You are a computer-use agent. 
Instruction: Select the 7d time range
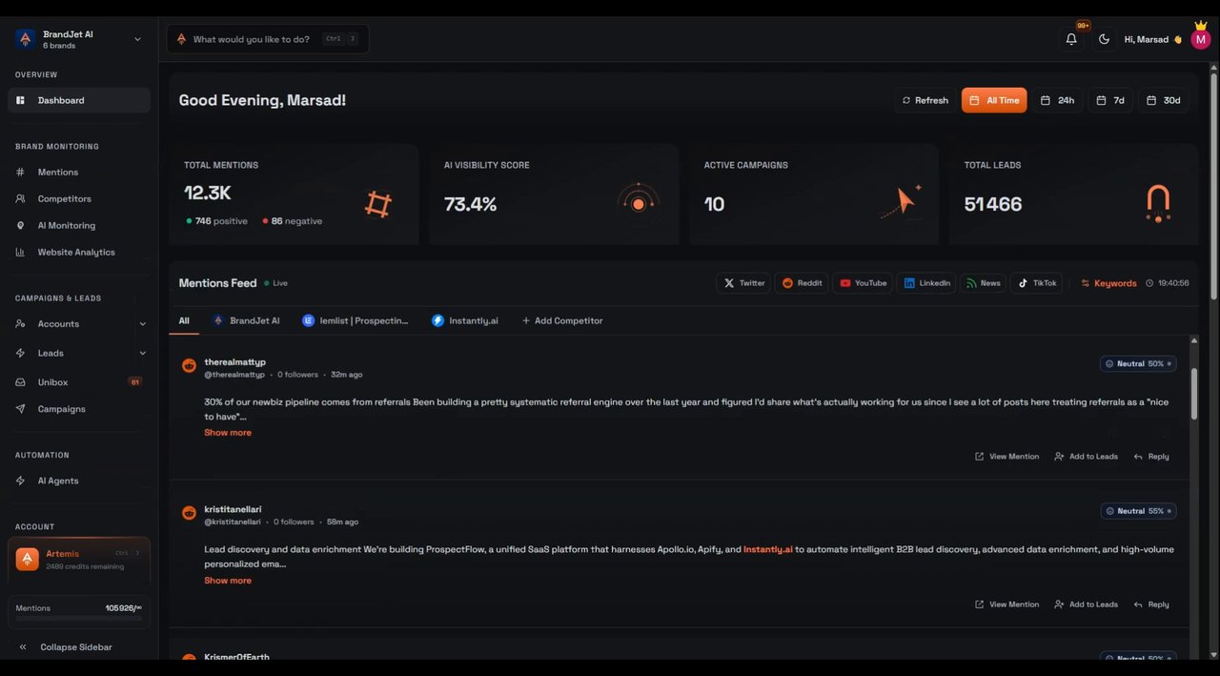(x=1110, y=100)
